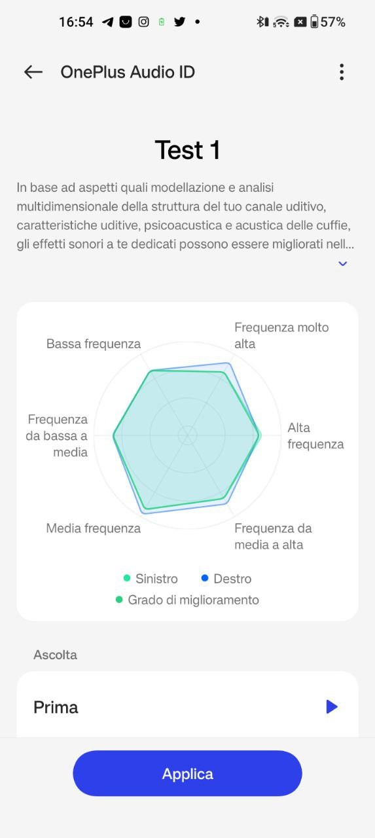The width and height of the screenshot is (375, 838).
Task: Tap the OnePlus Audio ID title
Action: click(x=128, y=72)
